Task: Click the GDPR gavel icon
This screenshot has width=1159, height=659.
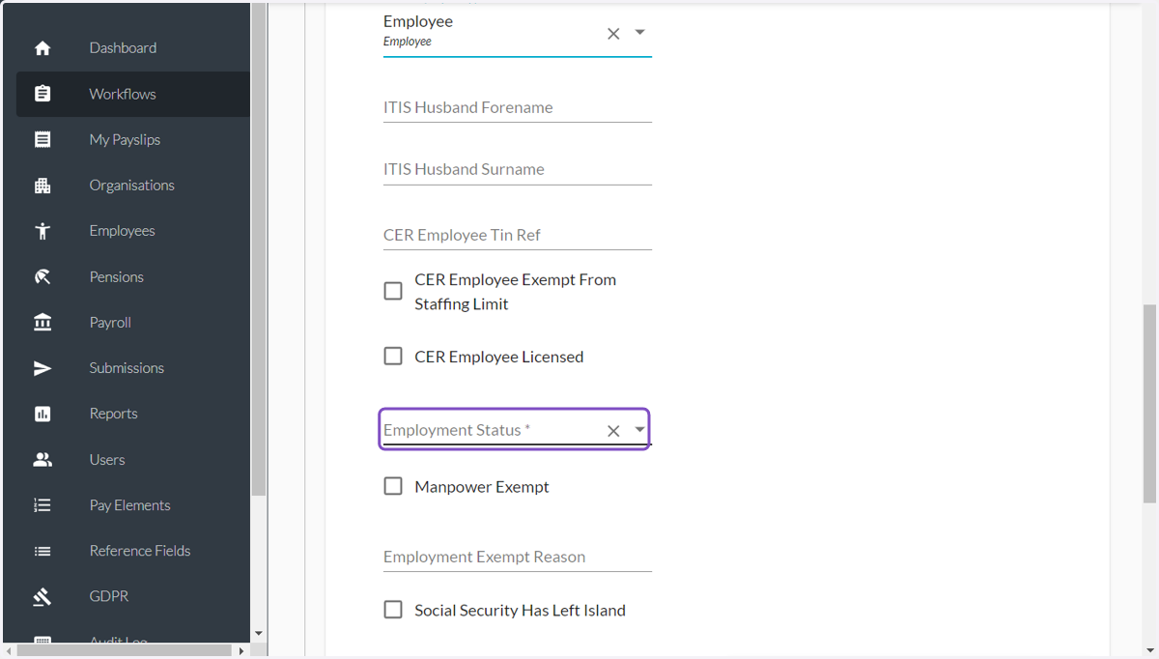Action: 42,597
